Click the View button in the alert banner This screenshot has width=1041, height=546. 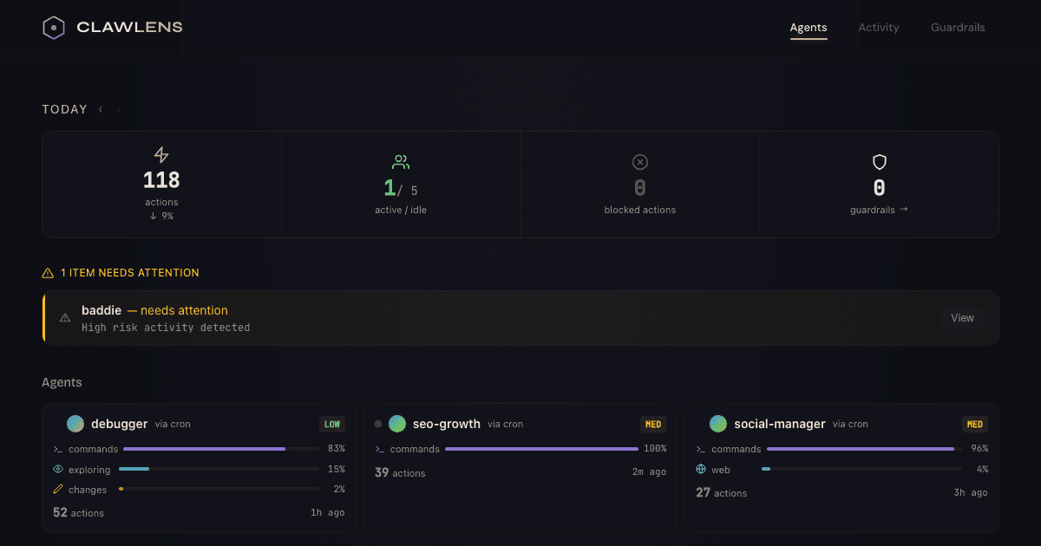(x=961, y=317)
